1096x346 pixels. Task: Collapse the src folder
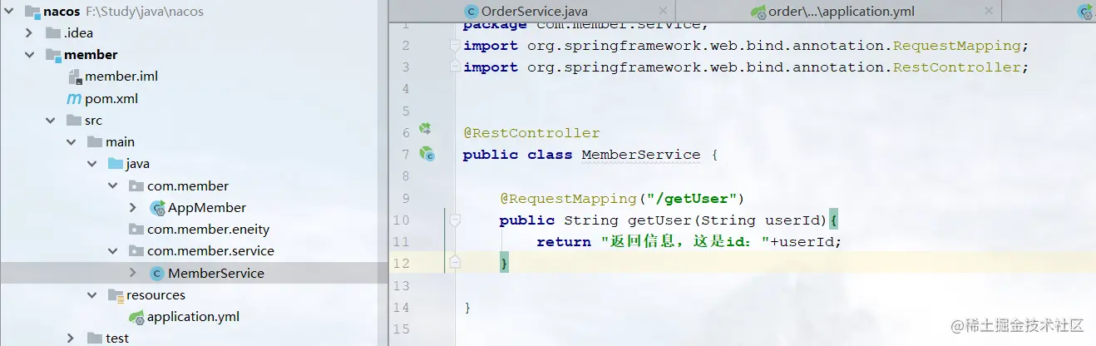(x=50, y=121)
